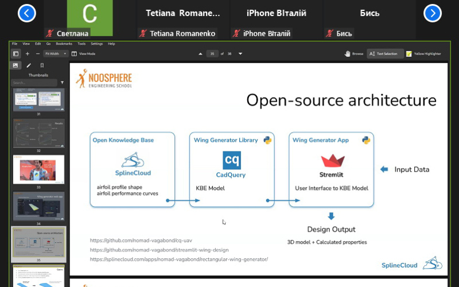459x287 pixels.
Task: Click the Светлана participant tile
Action: coord(90,18)
